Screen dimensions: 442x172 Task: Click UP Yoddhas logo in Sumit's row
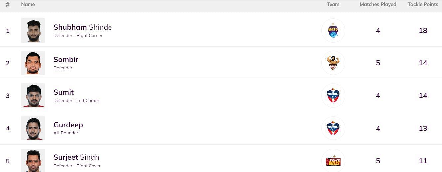pyautogui.click(x=333, y=96)
